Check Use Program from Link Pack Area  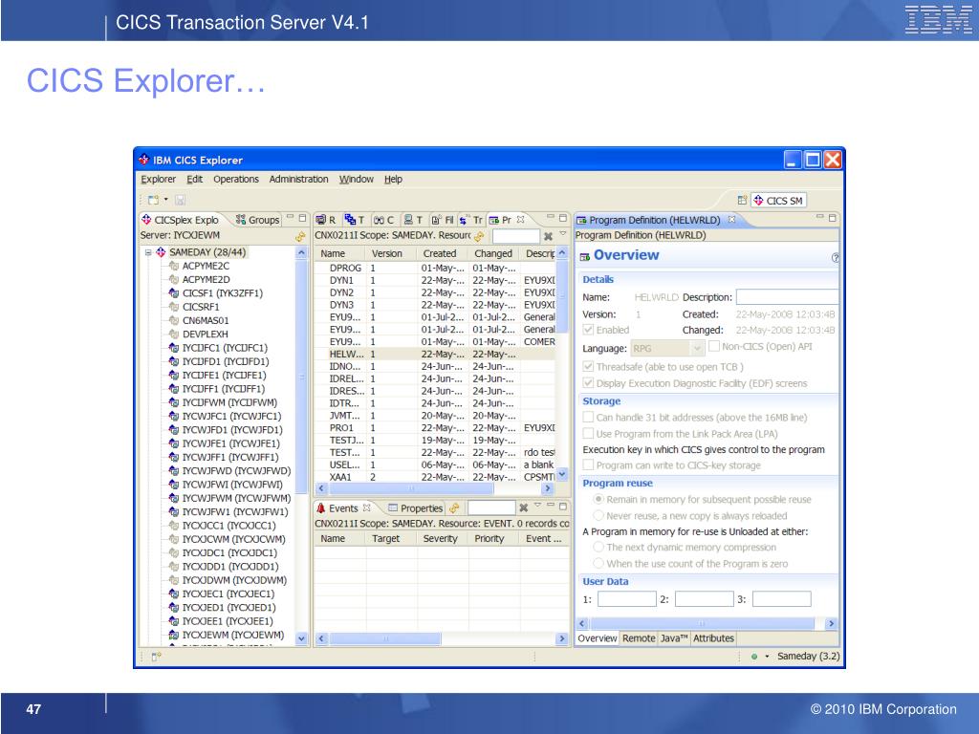[x=588, y=433]
